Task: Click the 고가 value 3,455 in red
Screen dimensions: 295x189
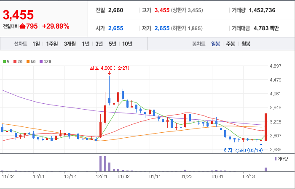Action: pyautogui.click(x=162, y=10)
